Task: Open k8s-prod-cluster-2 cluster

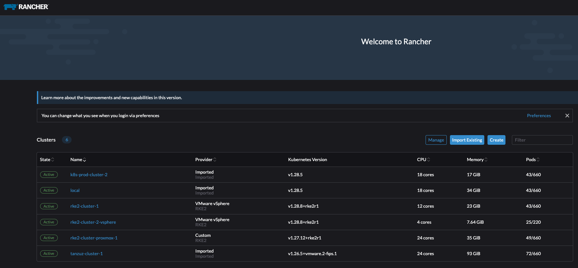Action: click(89, 175)
